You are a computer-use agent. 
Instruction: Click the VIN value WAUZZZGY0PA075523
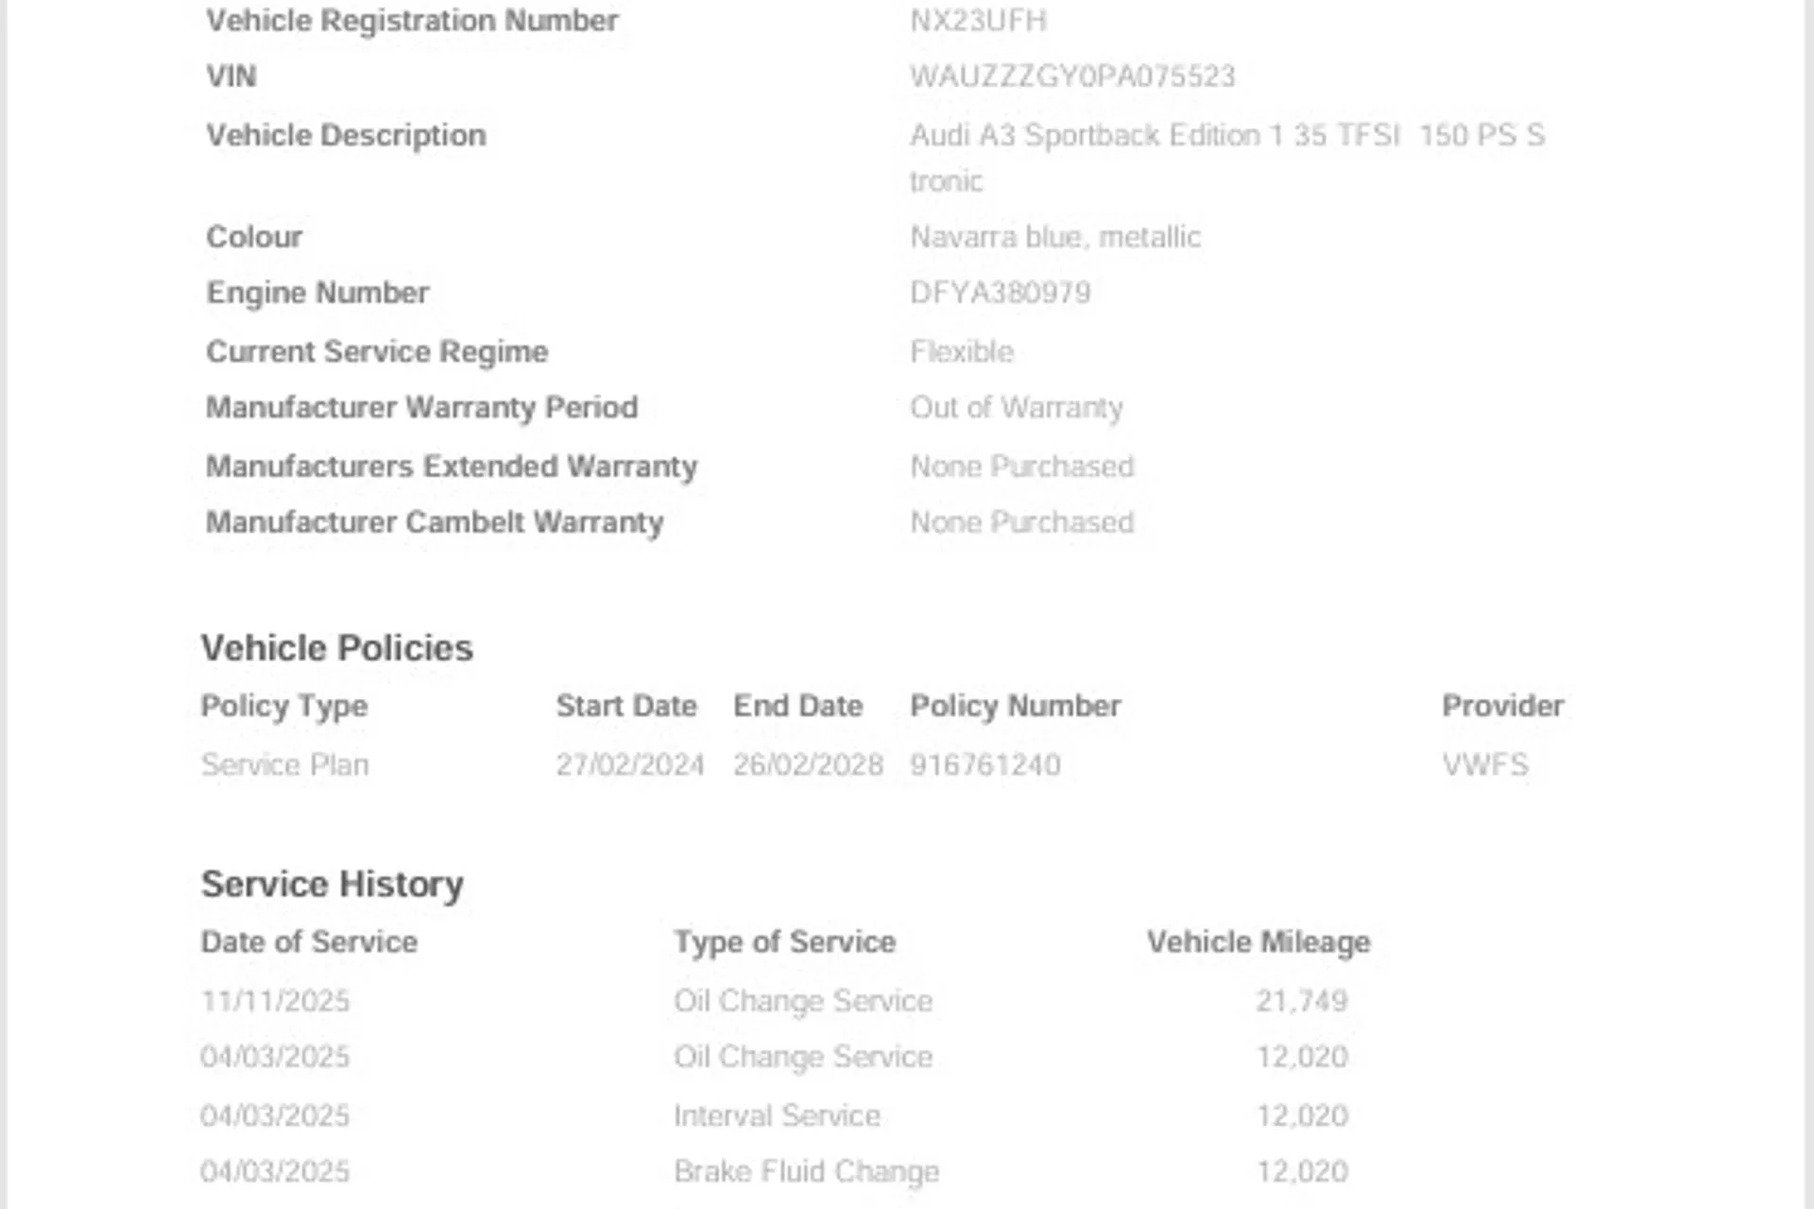[x=1072, y=77]
